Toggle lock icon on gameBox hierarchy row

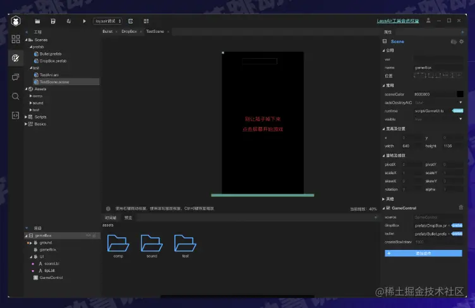pyautogui.click(x=94, y=235)
